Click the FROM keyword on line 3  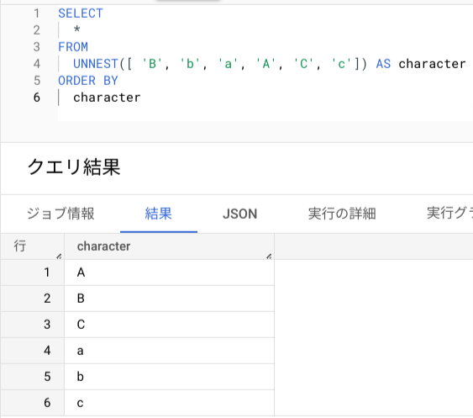pyautogui.click(x=73, y=47)
